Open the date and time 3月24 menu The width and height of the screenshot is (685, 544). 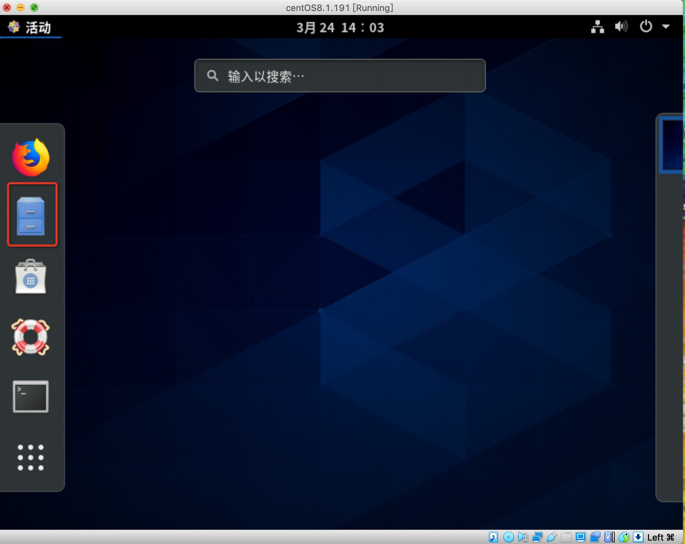(x=340, y=27)
